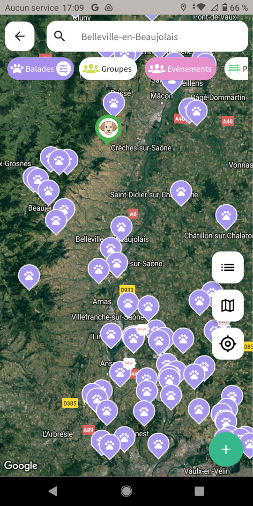Tap Android recent apps square button
Image resolution: width=253 pixels, height=506 pixels.
pos(199,491)
